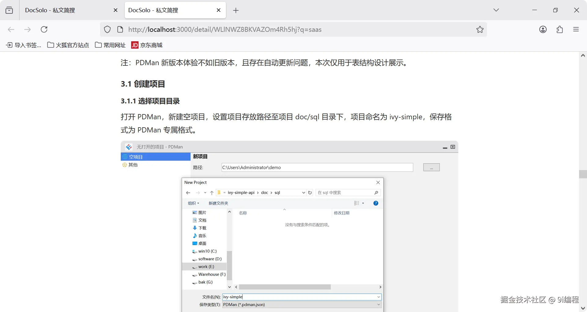This screenshot has height=312, width=587.
Task: Click the dialog back arrow
Action: tap(188, 193)
